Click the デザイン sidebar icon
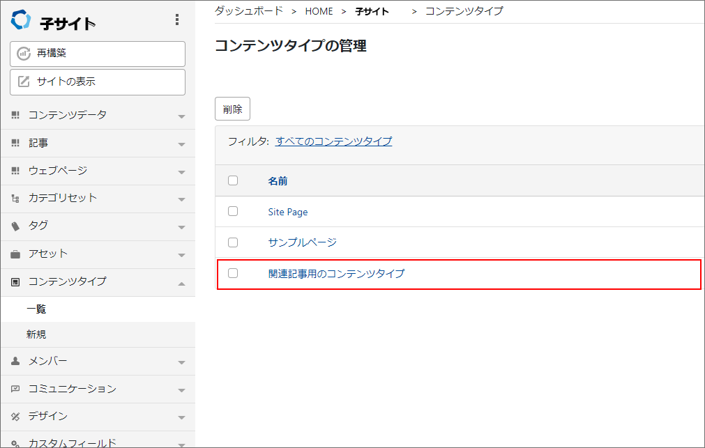705x448 pixels. [x=15, y=417]
